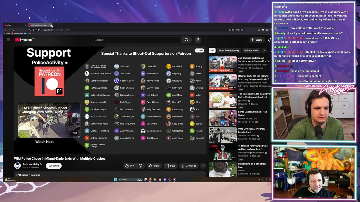Screen dimensions: 360x202
Task: Download the video
Action: click(x=188, y=166)
